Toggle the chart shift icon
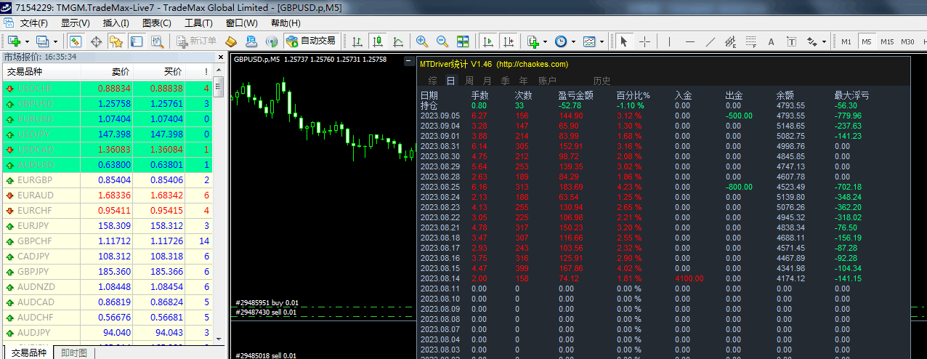 click(509, 41)
